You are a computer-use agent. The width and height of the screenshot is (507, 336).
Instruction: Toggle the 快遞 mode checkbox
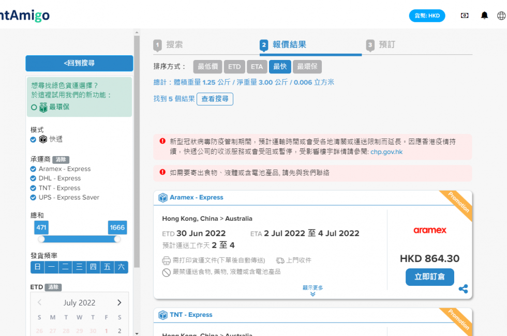(x=33, y=140)
